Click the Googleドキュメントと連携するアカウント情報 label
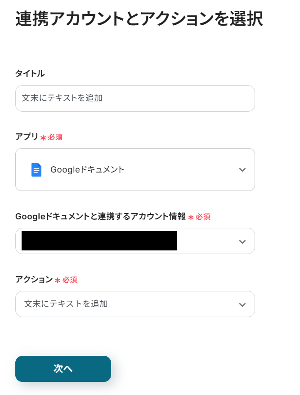 point(100,216)
